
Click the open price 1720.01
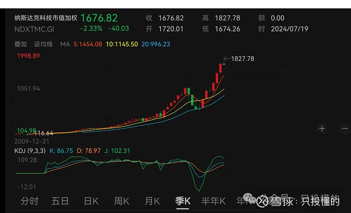click(x=171, y=29)
